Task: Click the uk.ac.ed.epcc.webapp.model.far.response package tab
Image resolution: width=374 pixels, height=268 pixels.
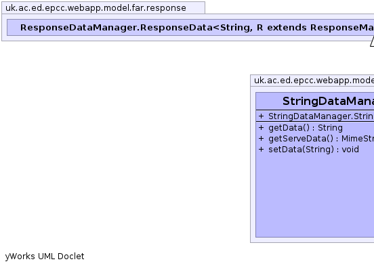Action: point(103,8)
